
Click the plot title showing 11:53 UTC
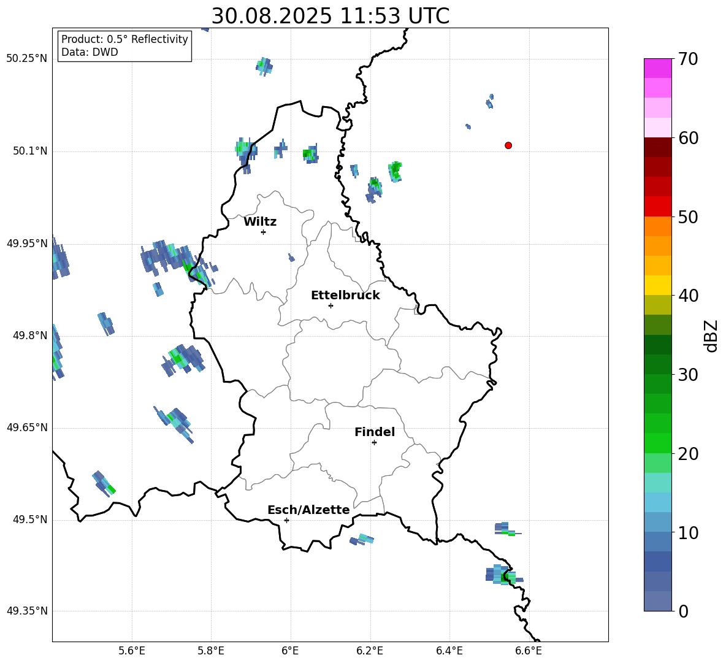point(330,16)
